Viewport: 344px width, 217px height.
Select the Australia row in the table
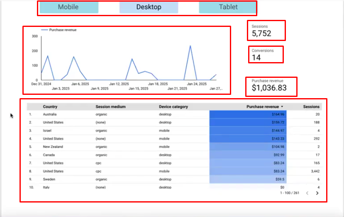point(51,114)
